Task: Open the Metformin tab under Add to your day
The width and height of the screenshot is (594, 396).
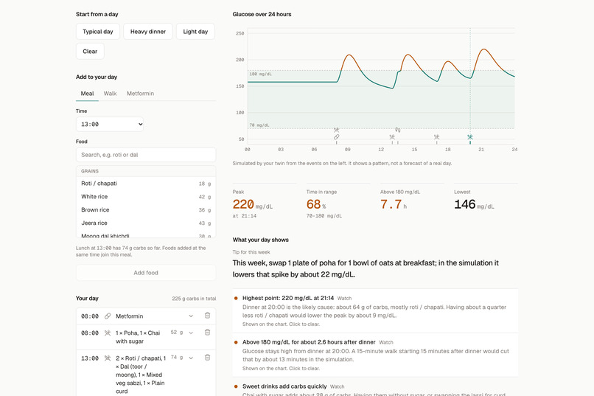Action: click(140, 94)
